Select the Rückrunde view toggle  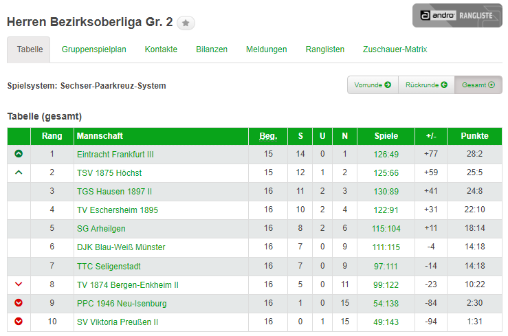[426, 85]
